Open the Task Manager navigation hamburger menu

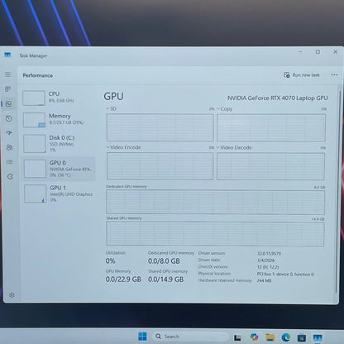(x=8, y=74)
